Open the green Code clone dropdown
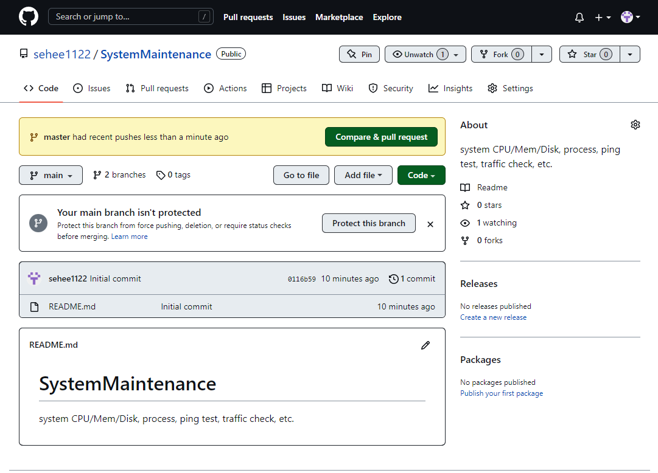 pos(421,175)
